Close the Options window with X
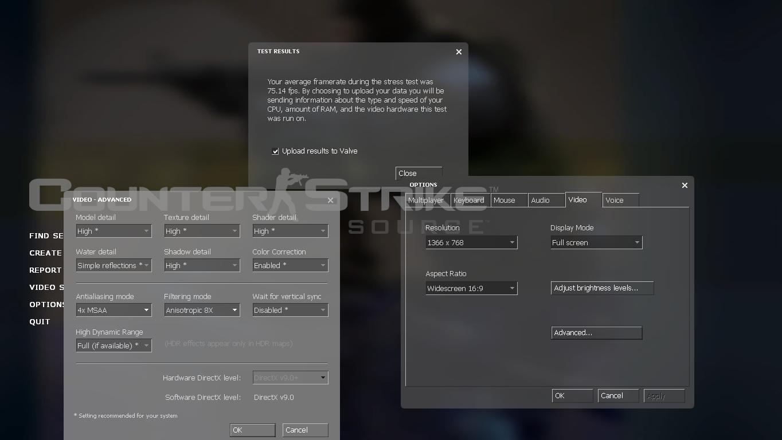This screenshot has width=782, height=440. pos(685,185)
